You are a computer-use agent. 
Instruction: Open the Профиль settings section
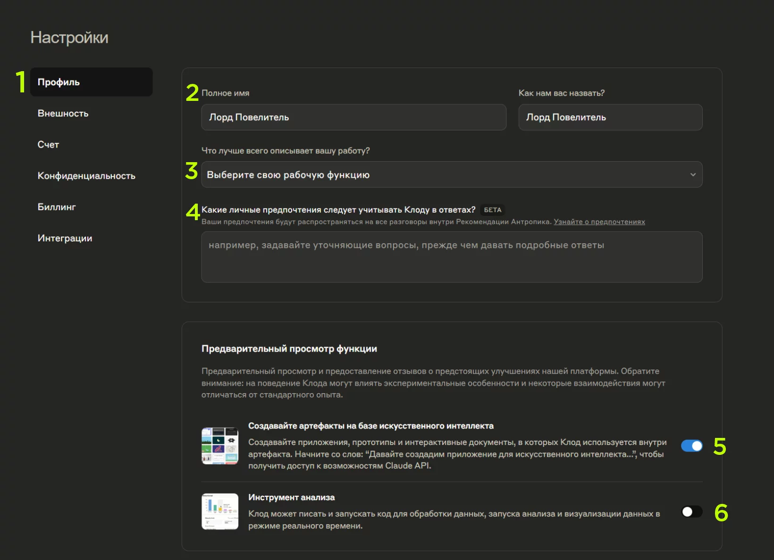[x=91, y=82]
